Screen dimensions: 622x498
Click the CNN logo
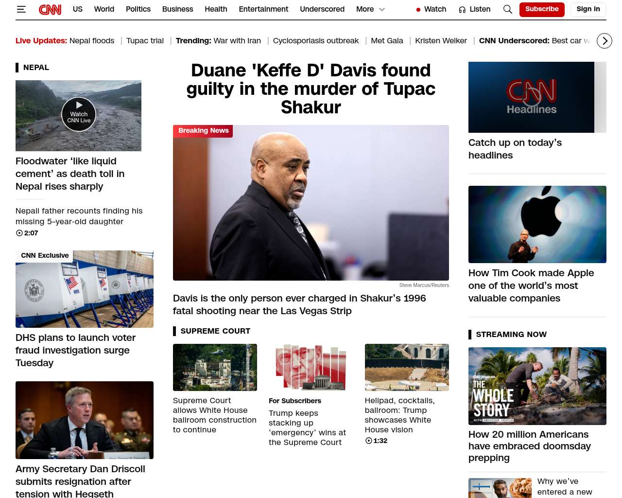pos(50,9)
